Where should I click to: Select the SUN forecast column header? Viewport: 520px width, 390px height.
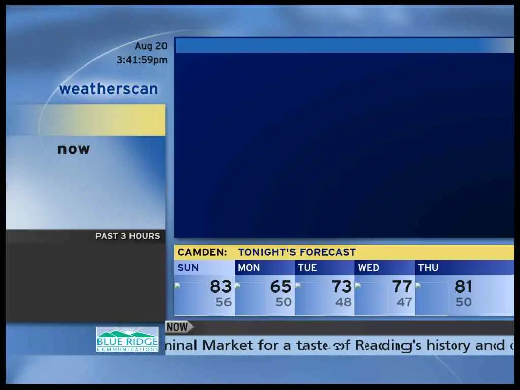coord(204,268)
